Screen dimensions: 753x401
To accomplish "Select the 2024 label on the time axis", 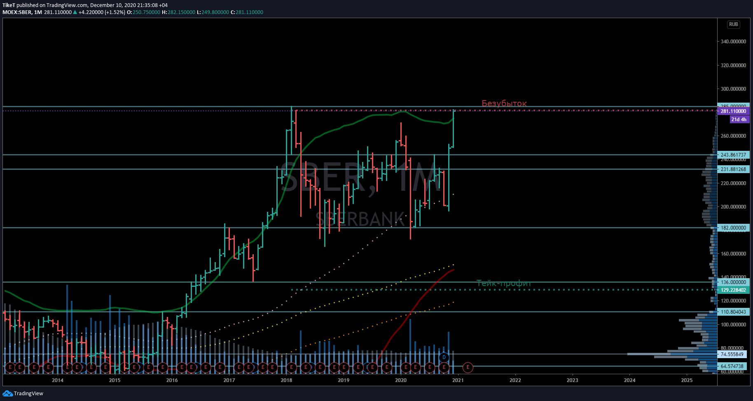I will [630, 380].
